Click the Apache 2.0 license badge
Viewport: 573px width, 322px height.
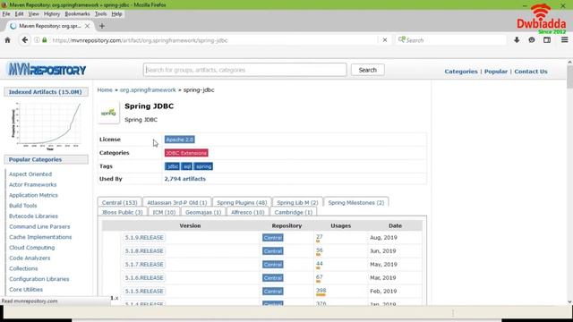tap(179, 140)
